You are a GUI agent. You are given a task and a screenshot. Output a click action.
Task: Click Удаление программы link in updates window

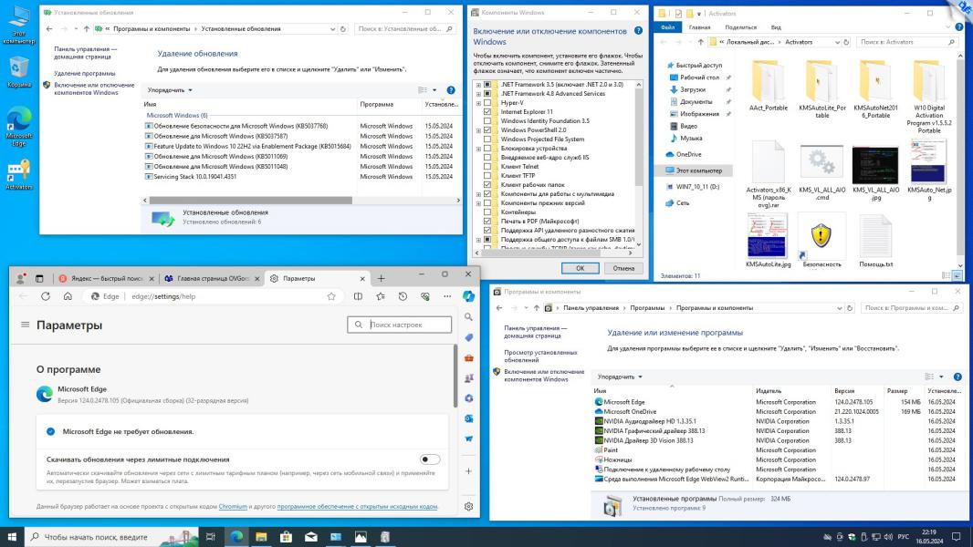[x=84, y=74]
